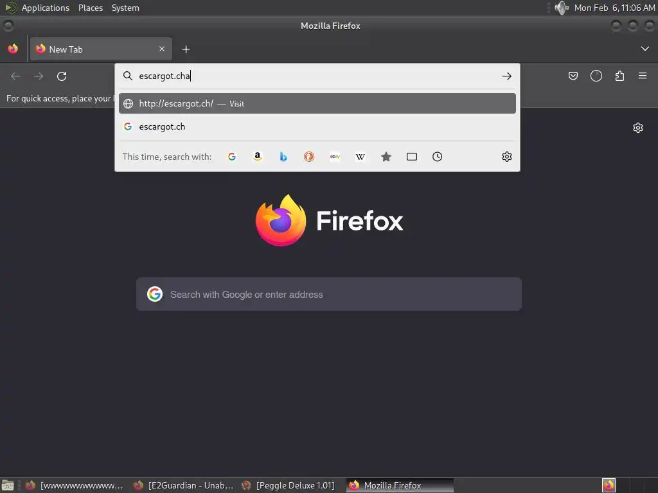This screenshot has width=658, height=493.
Task: Search open tabs via tabs icon
Action: pos(412,157)
